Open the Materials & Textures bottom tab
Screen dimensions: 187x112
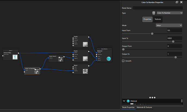pos(144,107)
